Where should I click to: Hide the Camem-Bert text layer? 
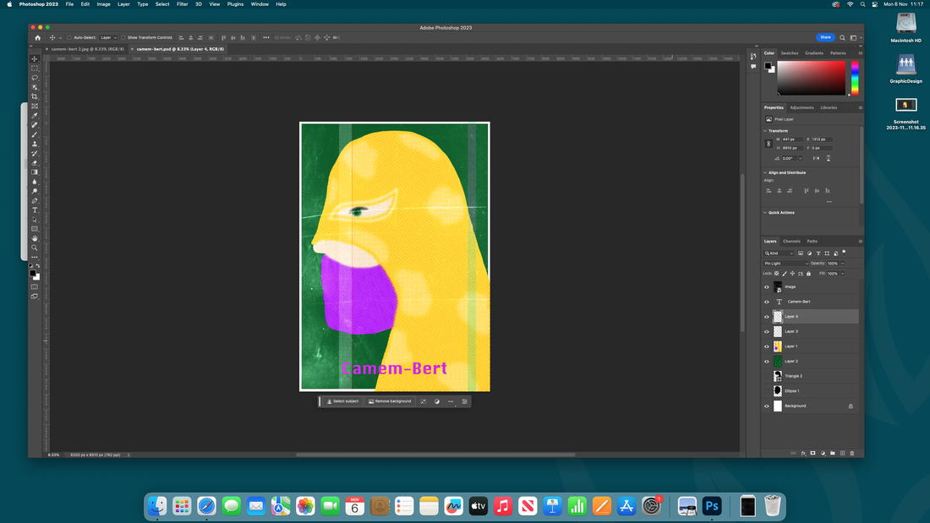766,302
